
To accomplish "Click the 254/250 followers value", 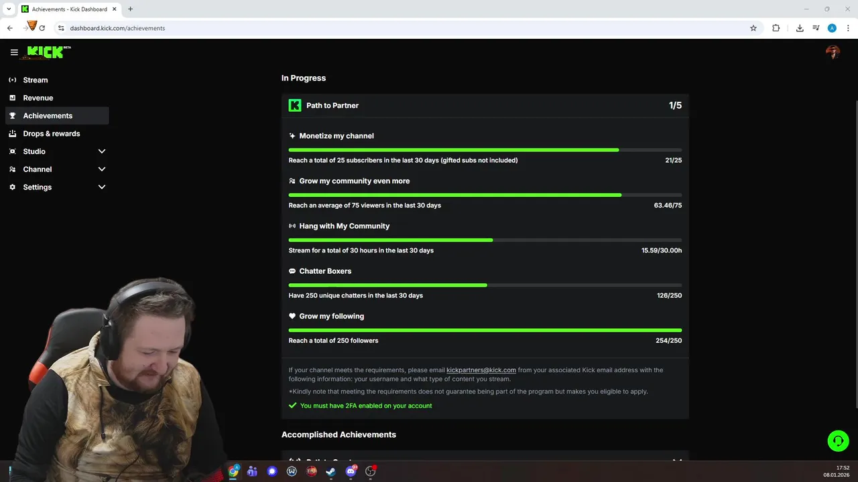I will pyautogui.click(x=669, y=341).
